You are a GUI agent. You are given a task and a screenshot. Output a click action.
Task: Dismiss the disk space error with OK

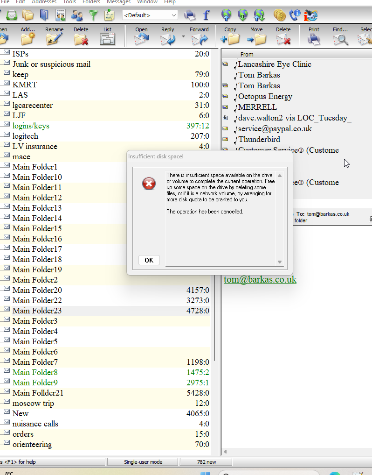[149, 260]
